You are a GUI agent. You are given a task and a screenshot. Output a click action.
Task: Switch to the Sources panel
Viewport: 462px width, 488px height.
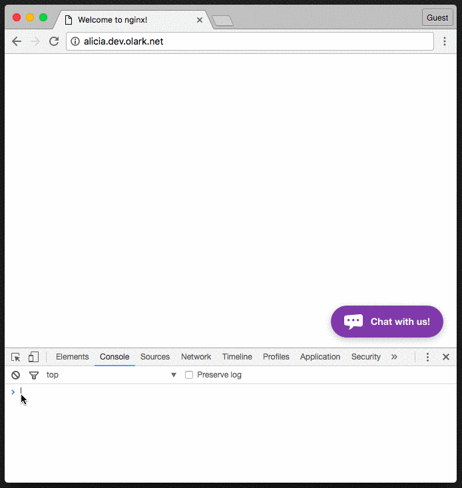tap(155, 357)
